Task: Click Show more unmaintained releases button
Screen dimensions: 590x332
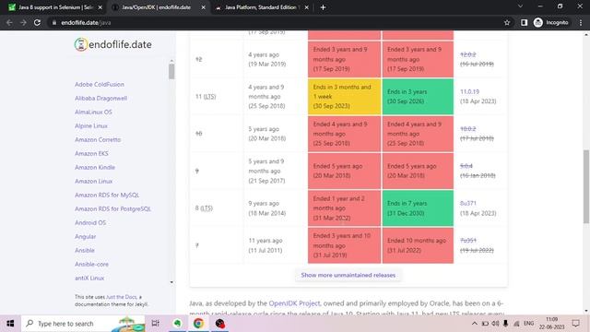Action: point(348,275)
